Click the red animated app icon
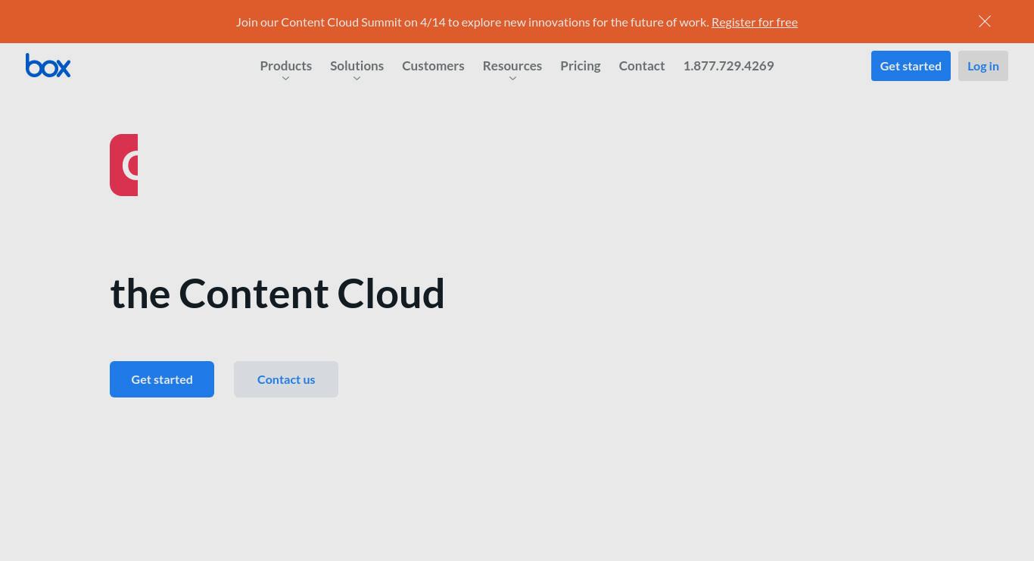1034x561 pixels. click(x=123, y=165)
